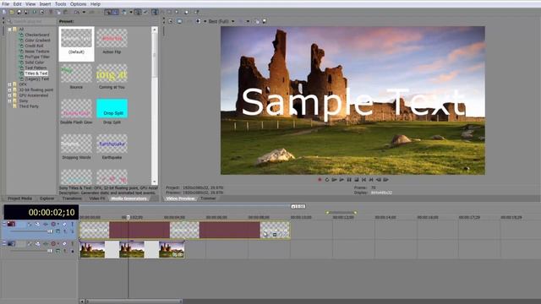Switch to the Video FX tab
The image size is (541, 304).
[x=97, y=198]
